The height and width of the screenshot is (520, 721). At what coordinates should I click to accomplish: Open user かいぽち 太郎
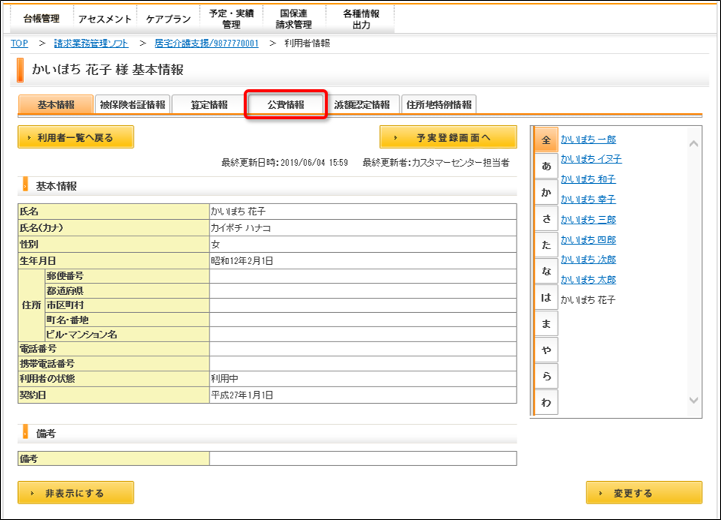588,280
